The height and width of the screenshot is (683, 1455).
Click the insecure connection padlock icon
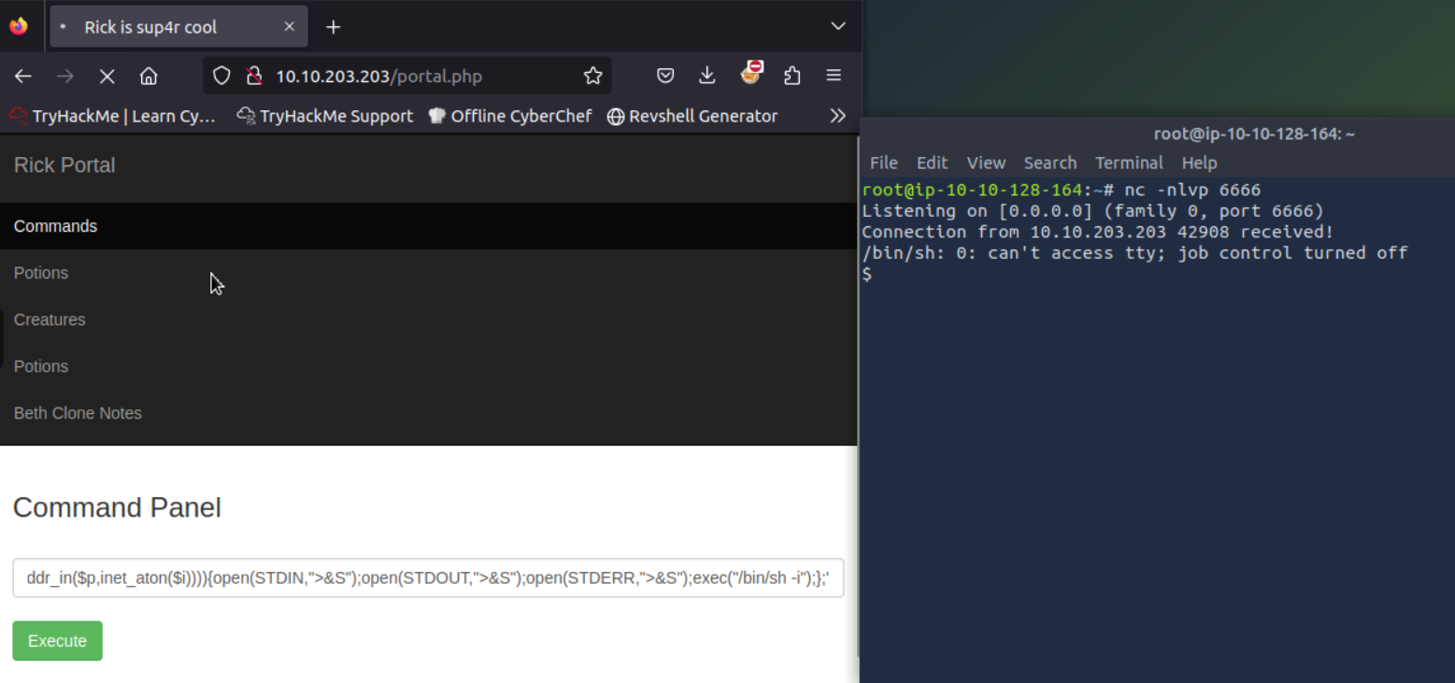pyautogui.click(x=252, y=76)
